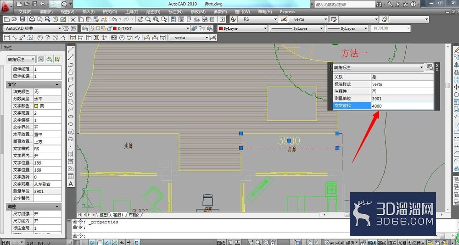Select the Polygon tool in draw toolbar
Viewport: 459px width, 245px height.
pyautogui.click(x=71, y=72)
